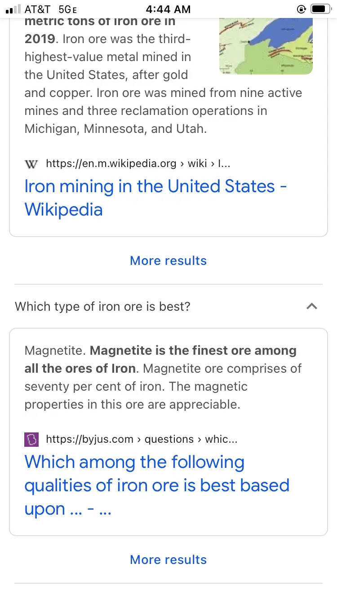
Task: Tap More results below the Byju's answer
Action: tap(168, 559)
